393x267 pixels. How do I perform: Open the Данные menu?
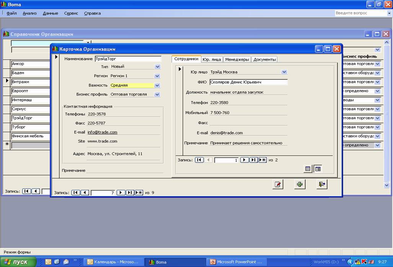point(51,13)
